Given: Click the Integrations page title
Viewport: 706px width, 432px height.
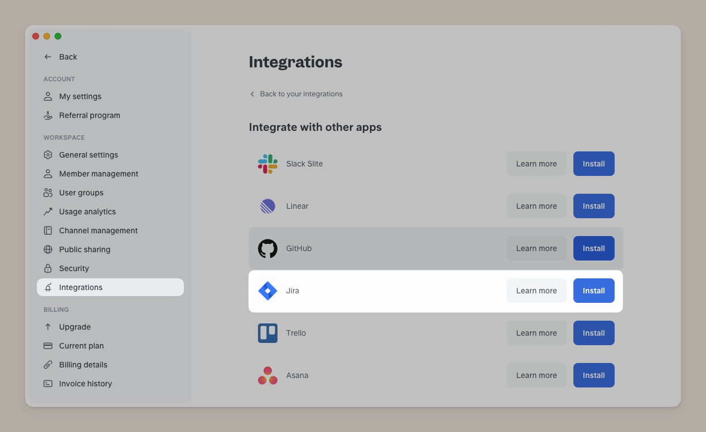Looking at the screenshot, I should click(295, 62).
